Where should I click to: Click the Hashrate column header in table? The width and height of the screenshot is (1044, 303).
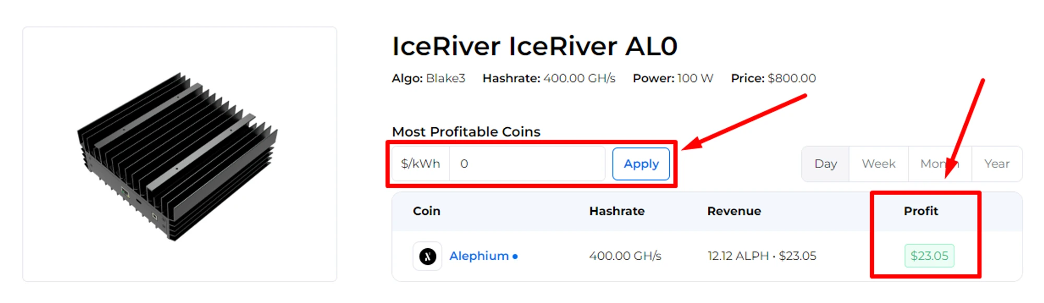(x=616, y=211)
